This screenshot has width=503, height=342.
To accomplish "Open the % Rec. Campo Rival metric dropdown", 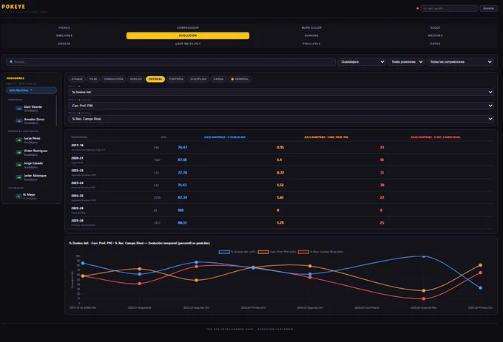I will pos(281,119).
